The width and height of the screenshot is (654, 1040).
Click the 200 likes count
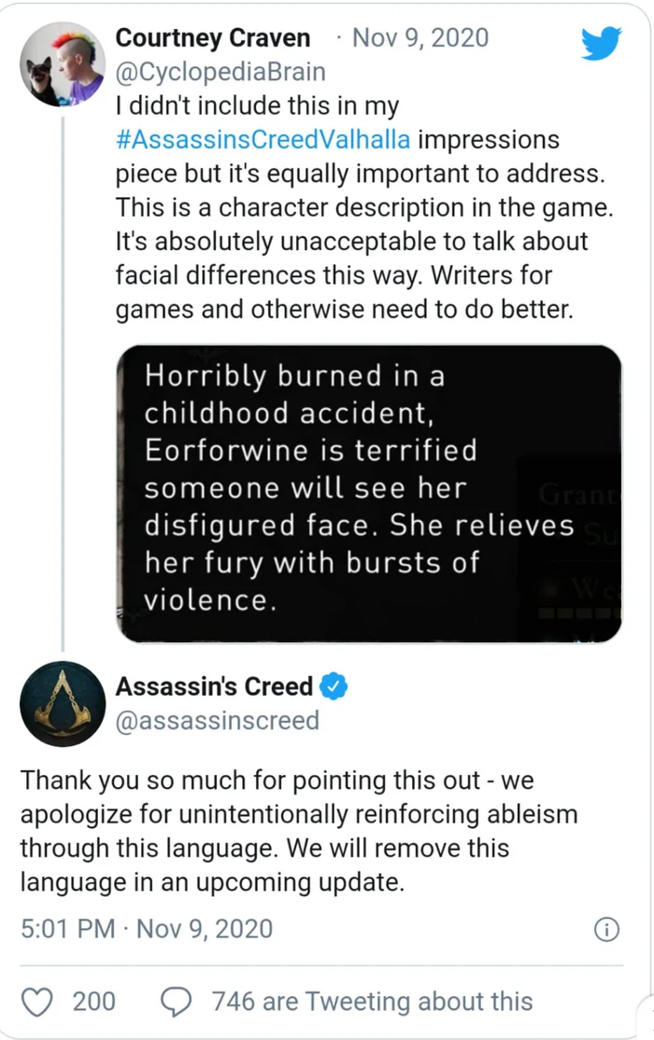point(93,1002)
